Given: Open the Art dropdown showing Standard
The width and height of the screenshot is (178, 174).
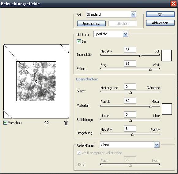Looking at the screenshot, I should [x=111, y=14].
